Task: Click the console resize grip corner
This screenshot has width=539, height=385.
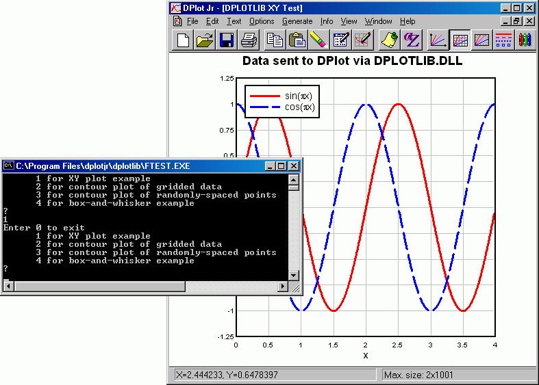Action: (294, 287)
